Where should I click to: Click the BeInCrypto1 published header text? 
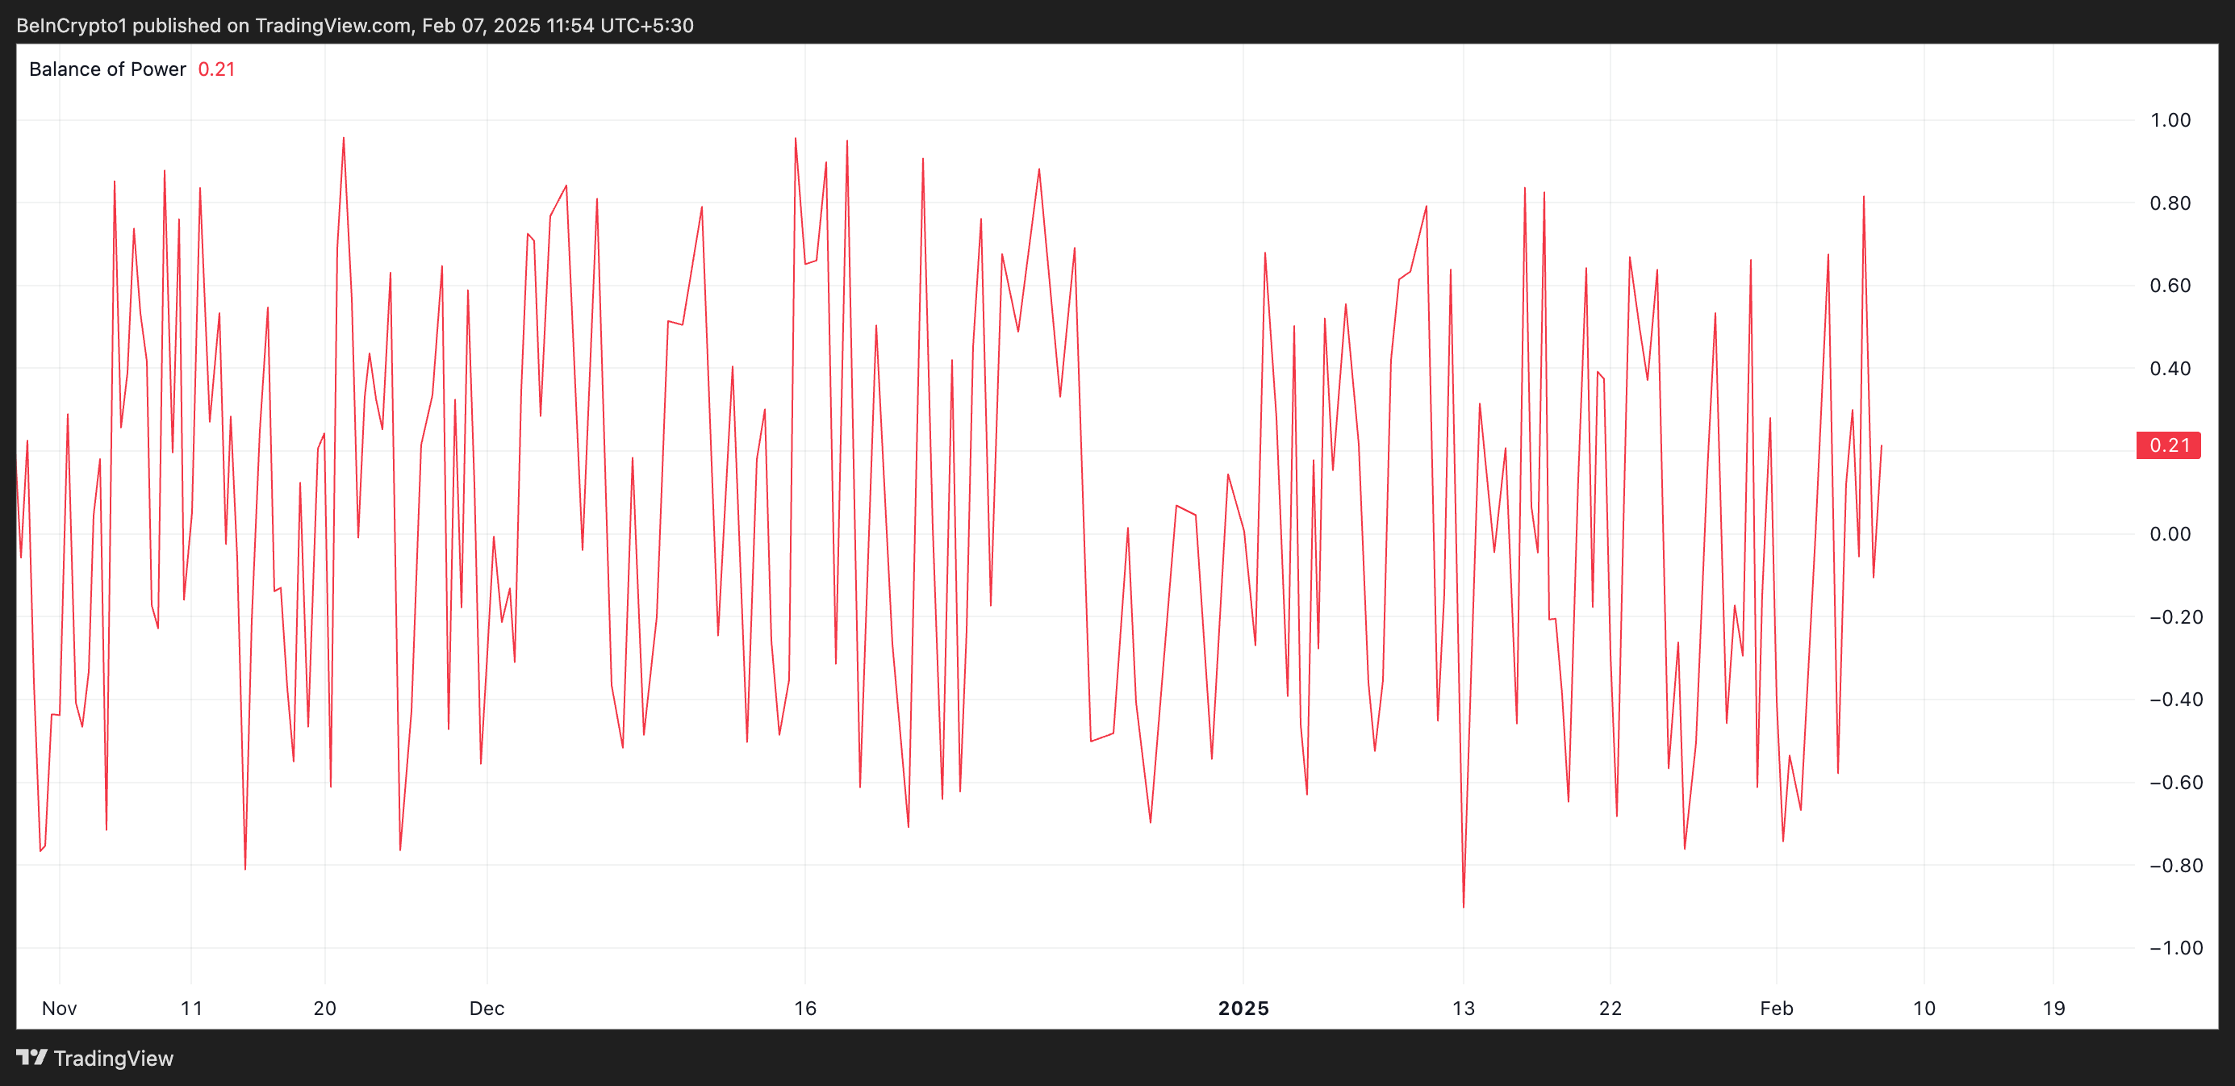point(354,25)
